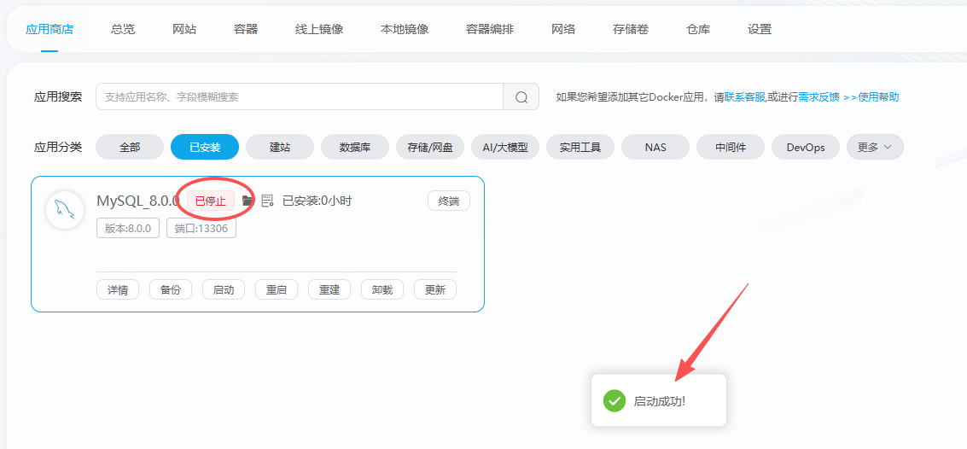Filter by DevOps category
Screen dimensions: 967x449
(x=806, y=147)
